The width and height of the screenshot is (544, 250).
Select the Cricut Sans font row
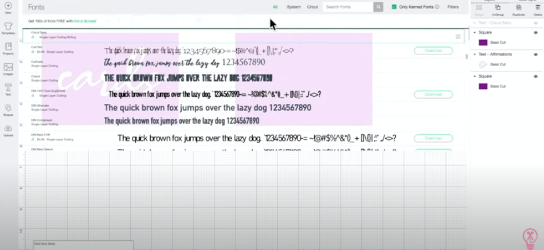[x=244, y=36]
